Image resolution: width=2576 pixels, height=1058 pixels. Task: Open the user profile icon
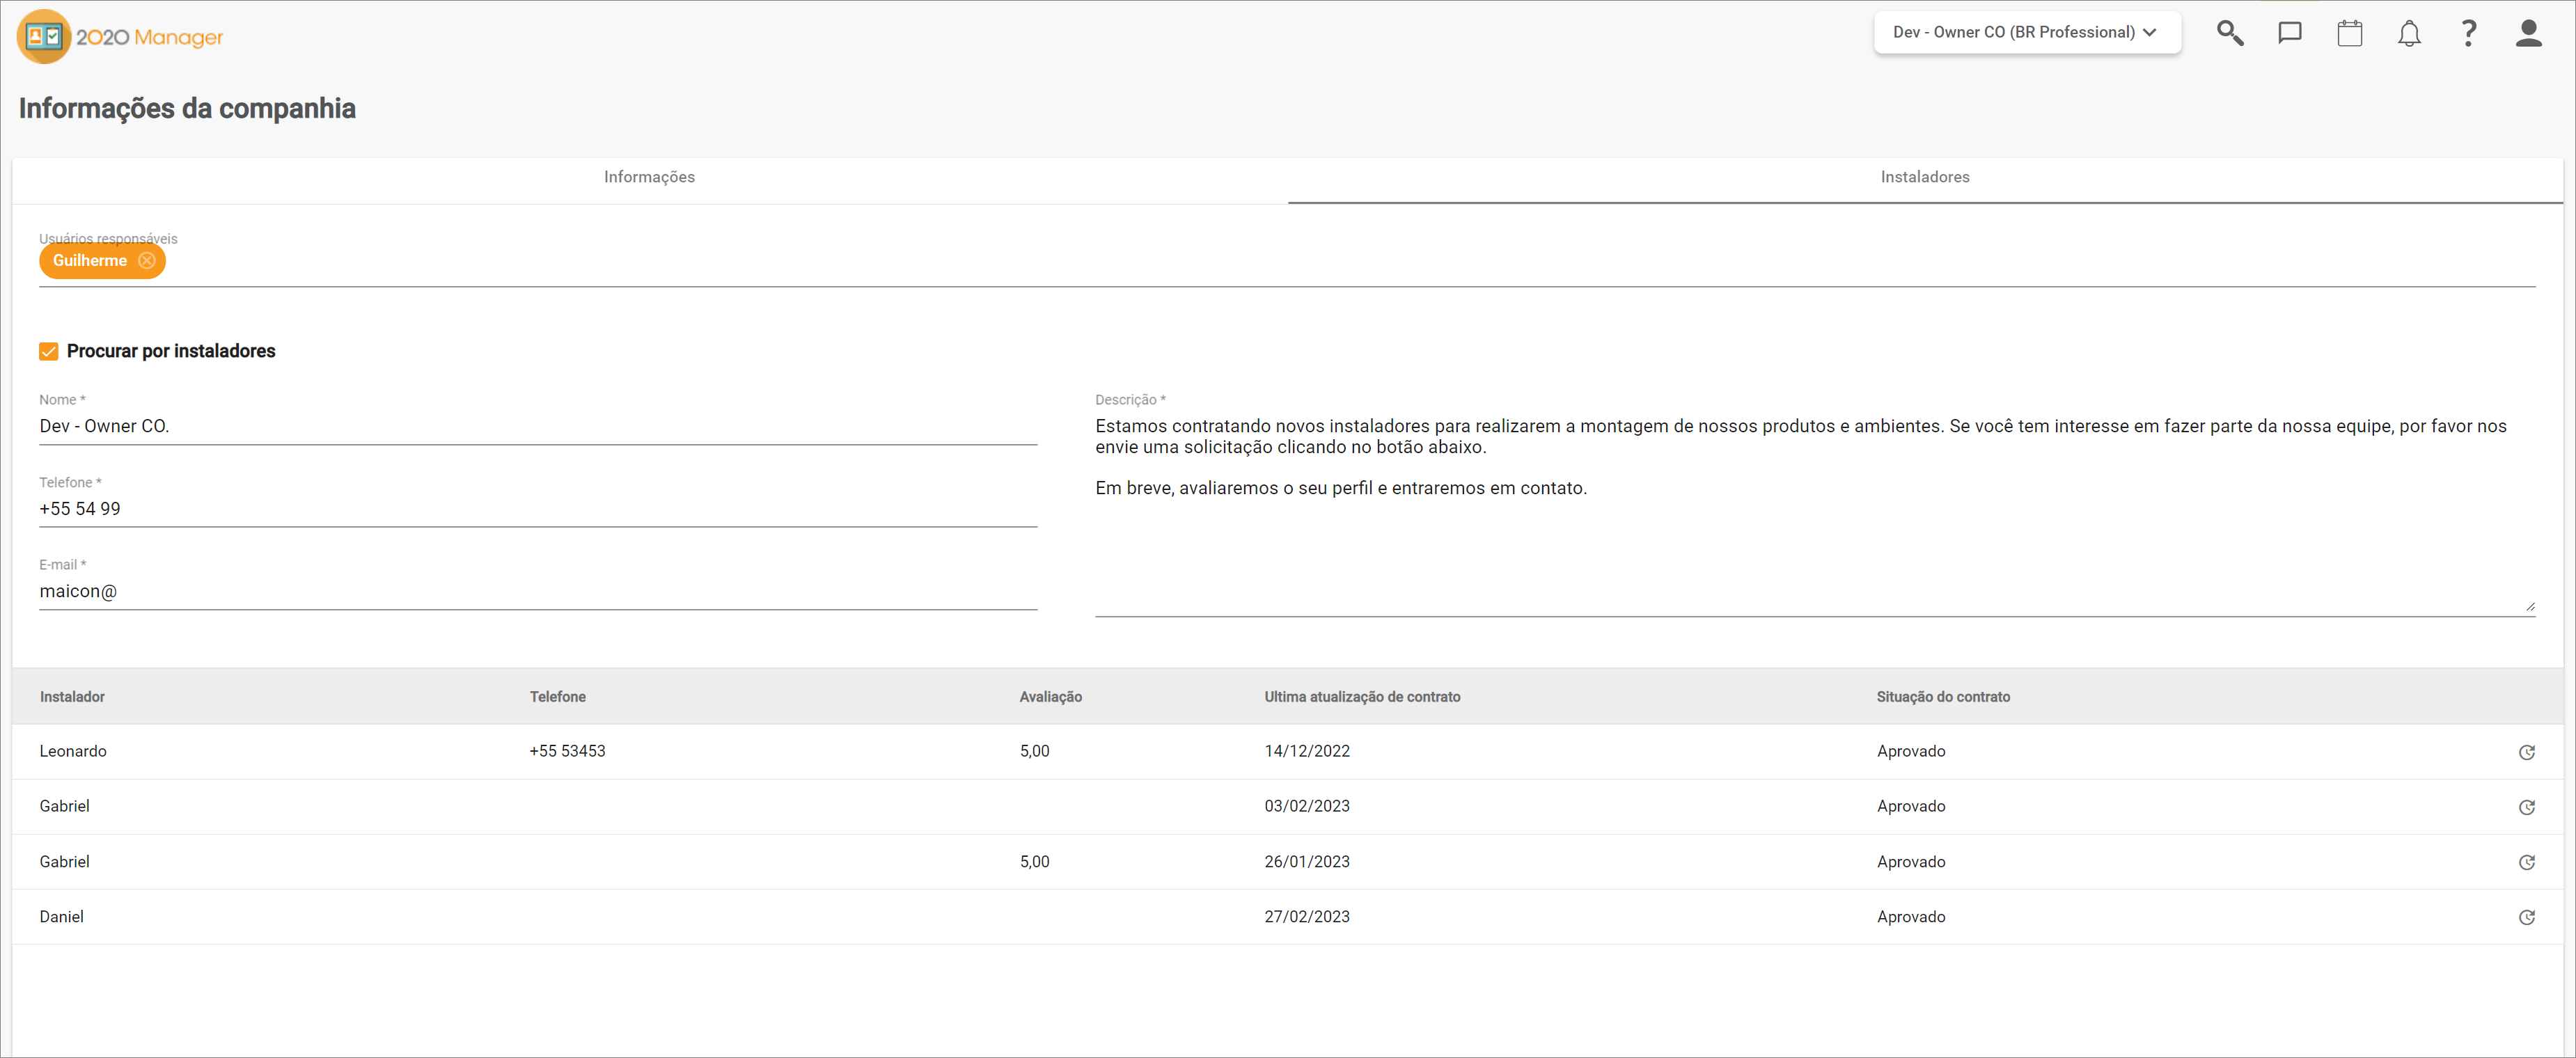coord(2528,33)
